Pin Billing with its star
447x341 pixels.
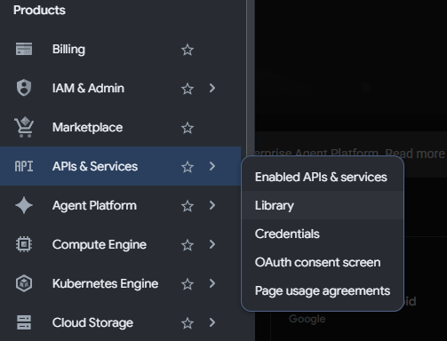[188, 50]
